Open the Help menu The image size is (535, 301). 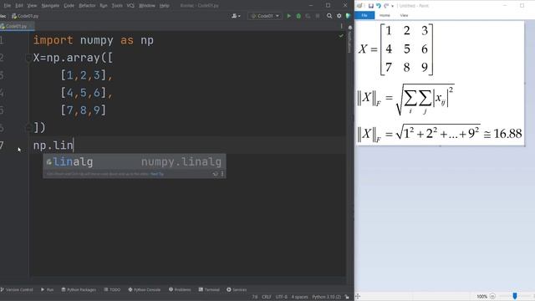165,6
